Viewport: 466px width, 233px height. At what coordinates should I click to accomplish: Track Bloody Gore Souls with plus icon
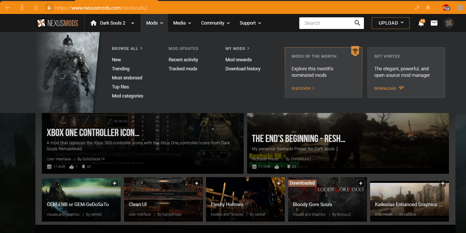361,183
